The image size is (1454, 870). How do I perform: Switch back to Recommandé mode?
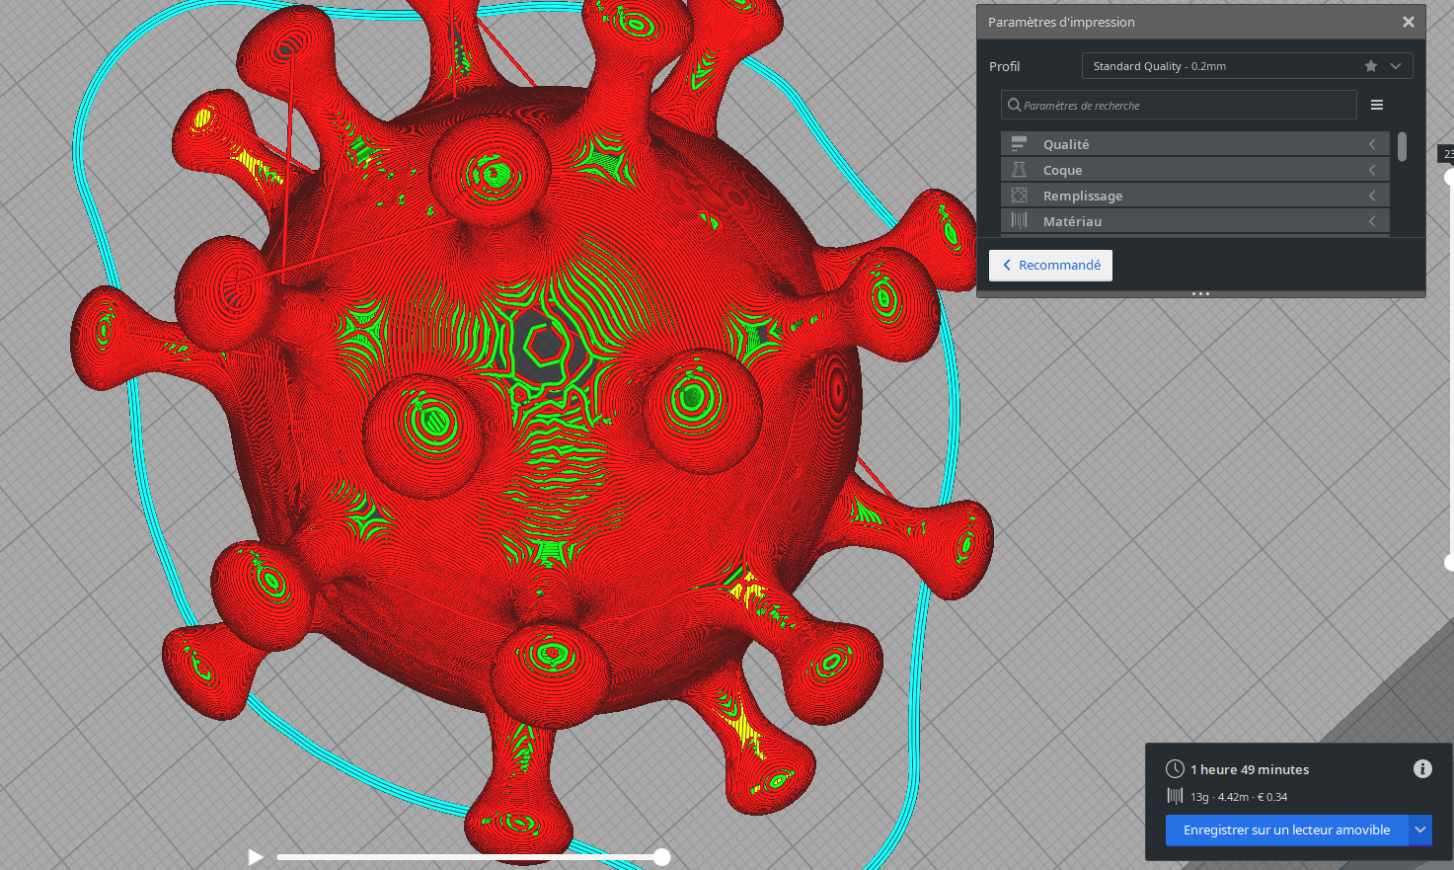pyautogui.click(x=1050, y=265)
